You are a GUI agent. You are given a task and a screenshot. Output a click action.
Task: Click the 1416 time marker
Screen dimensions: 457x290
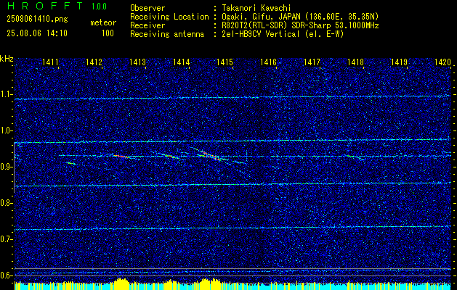pos(268,62)
